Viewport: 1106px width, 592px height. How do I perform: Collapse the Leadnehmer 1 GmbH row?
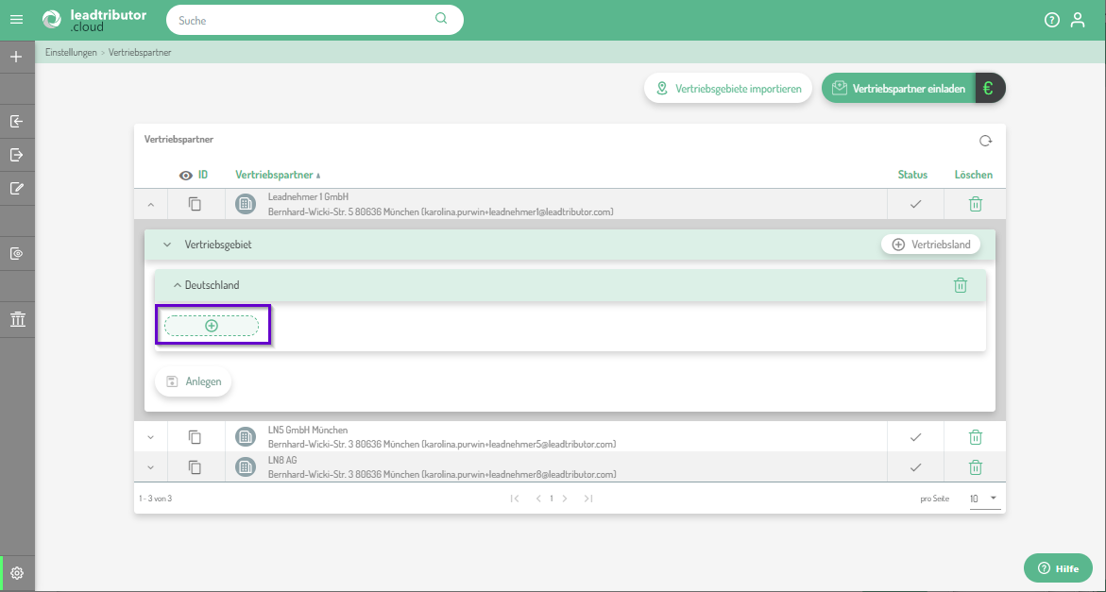coord(150,204)
